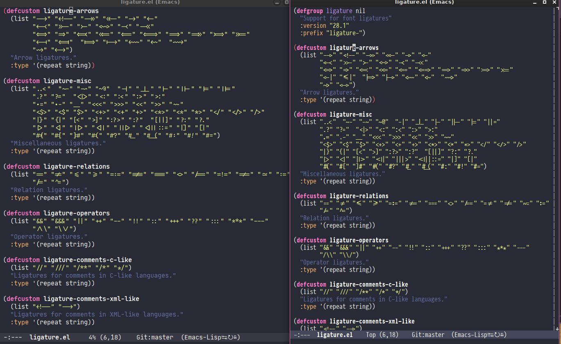561x344 pixels.
Task: Click 'Support for font ligatures' docstring
Action: click(346, 18)
